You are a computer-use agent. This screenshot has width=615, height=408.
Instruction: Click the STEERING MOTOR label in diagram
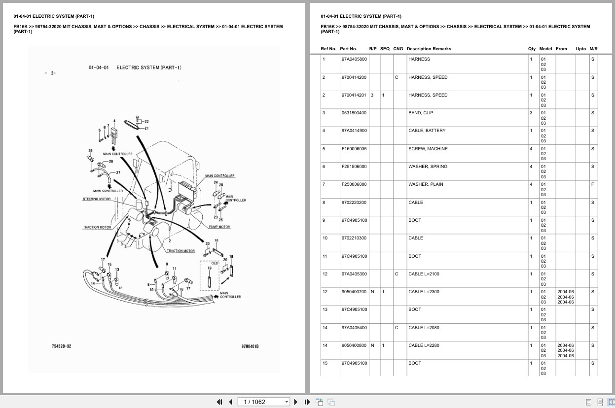click(97, 199)
